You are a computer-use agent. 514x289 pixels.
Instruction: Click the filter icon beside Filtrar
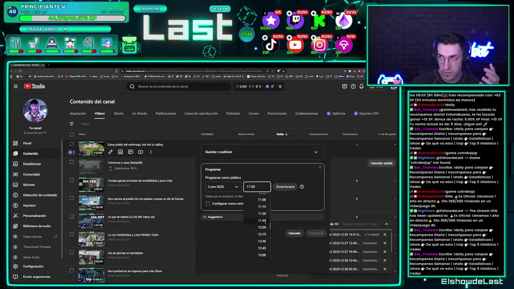click(x=71, y=124)
